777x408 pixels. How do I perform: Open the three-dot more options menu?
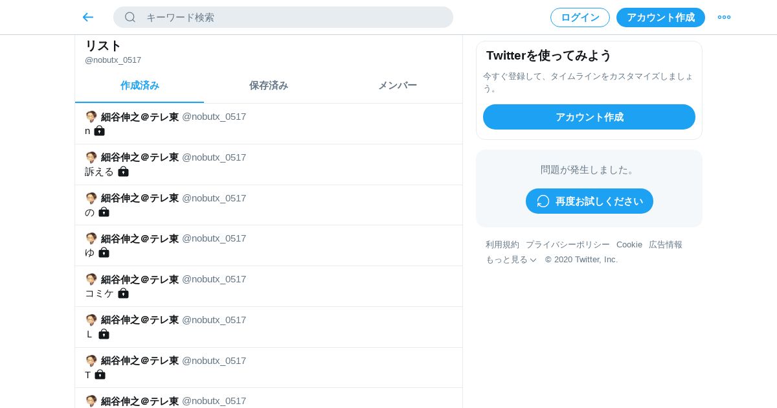click(x=724, y=17)
